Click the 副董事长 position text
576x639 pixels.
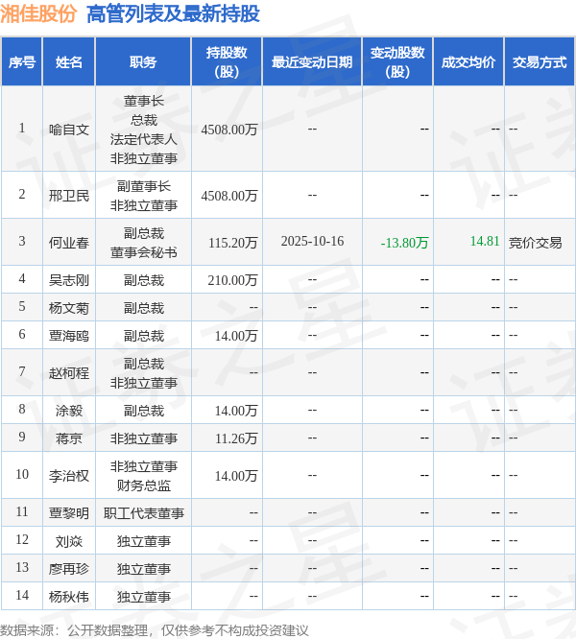coord(143,186)
